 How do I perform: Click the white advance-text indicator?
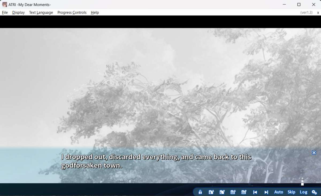(302, 182)
